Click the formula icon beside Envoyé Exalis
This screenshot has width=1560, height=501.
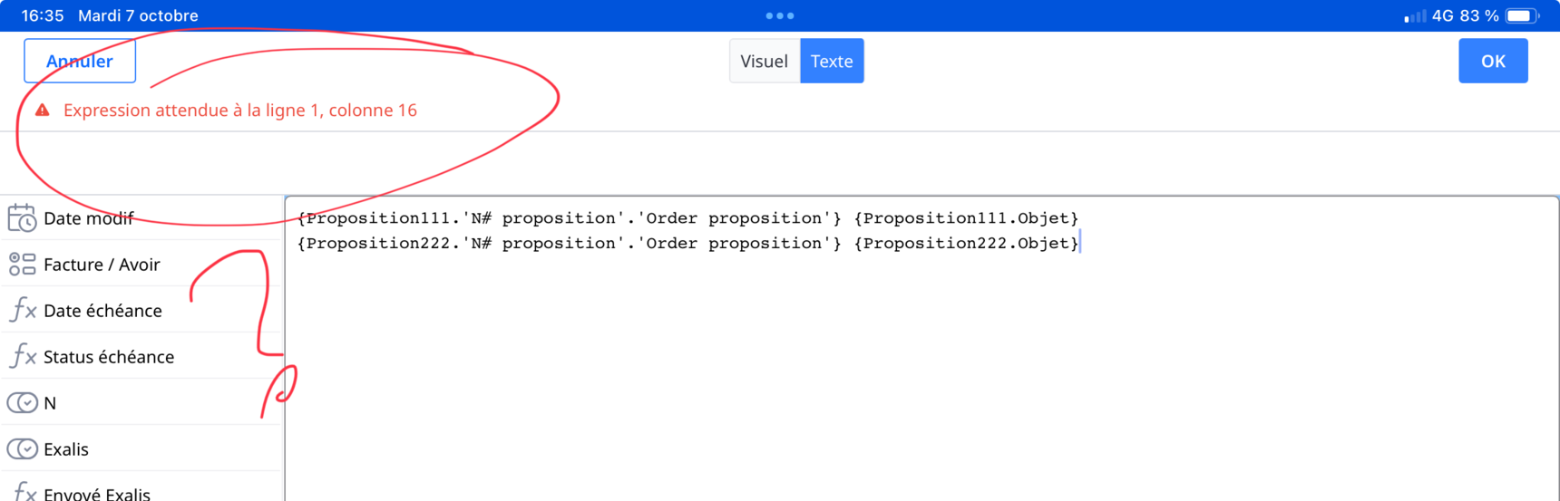click(22, 493)
